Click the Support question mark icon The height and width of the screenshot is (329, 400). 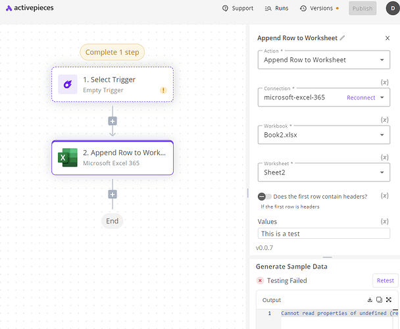pos(225,8)
